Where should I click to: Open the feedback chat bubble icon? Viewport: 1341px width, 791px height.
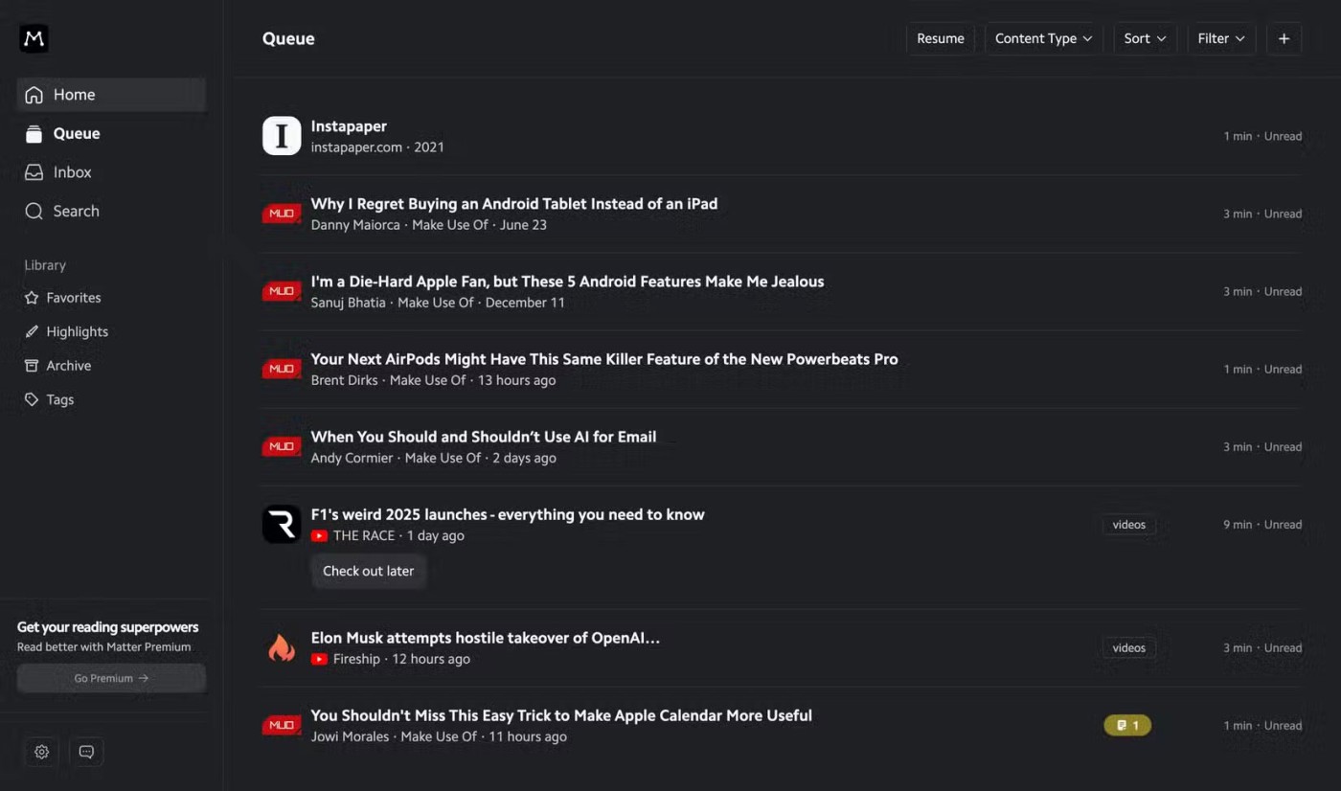click(86, 752)
